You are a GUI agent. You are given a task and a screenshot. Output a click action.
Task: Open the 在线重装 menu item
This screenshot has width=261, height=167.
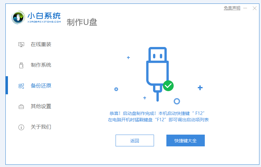click(x=35, y=44)
